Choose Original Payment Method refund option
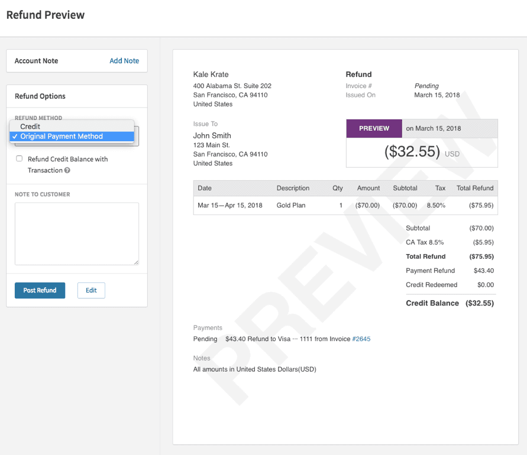527x455 pixels. (x=61, y=136)
